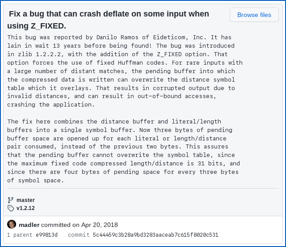Click the full commit hash 5c44459c3b28
Image resolution: width=286 pixels, height=247 pixels.
156,235
